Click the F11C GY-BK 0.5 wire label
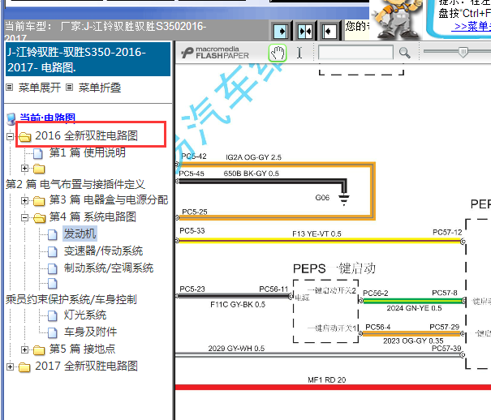The image size is (491, 420). click(238, 304)
